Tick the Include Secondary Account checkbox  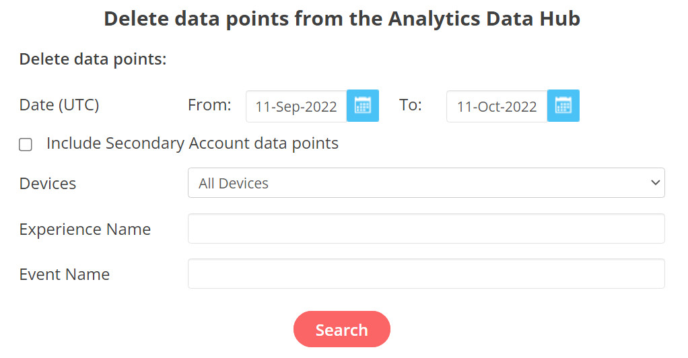tap(26, 144)
